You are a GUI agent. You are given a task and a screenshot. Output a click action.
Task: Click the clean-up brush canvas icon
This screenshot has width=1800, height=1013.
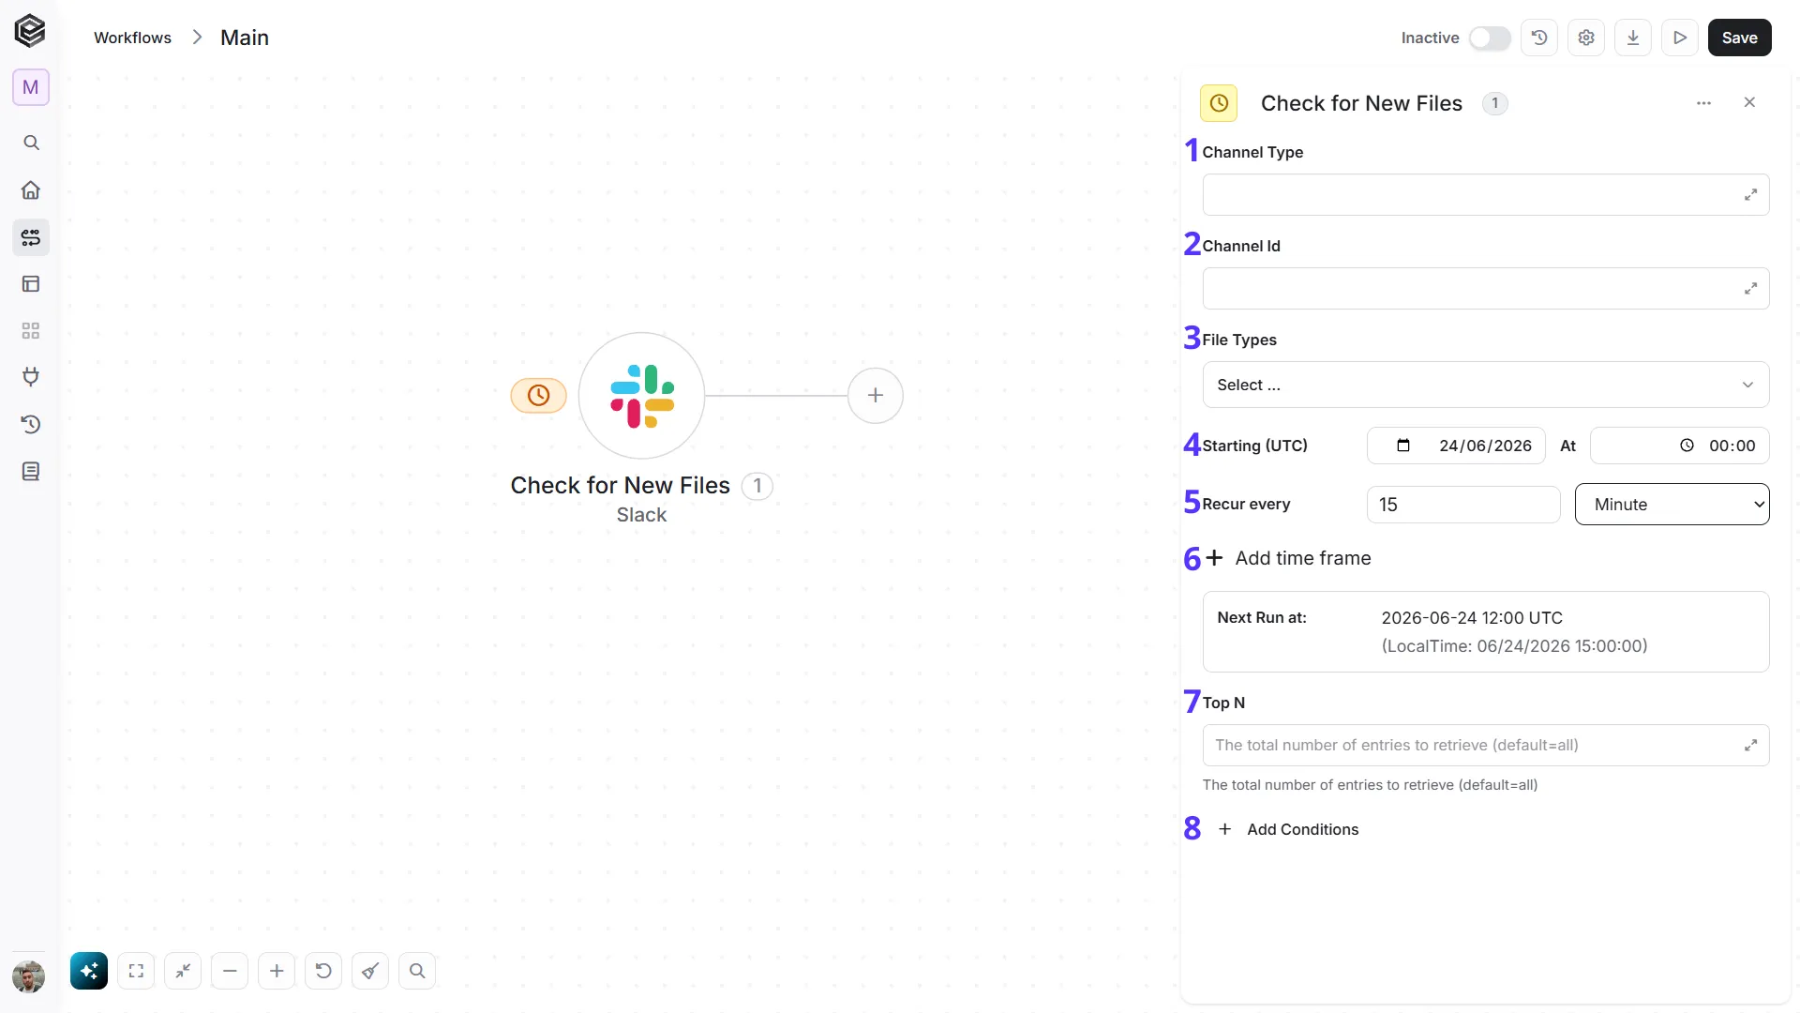coord(370,971)
